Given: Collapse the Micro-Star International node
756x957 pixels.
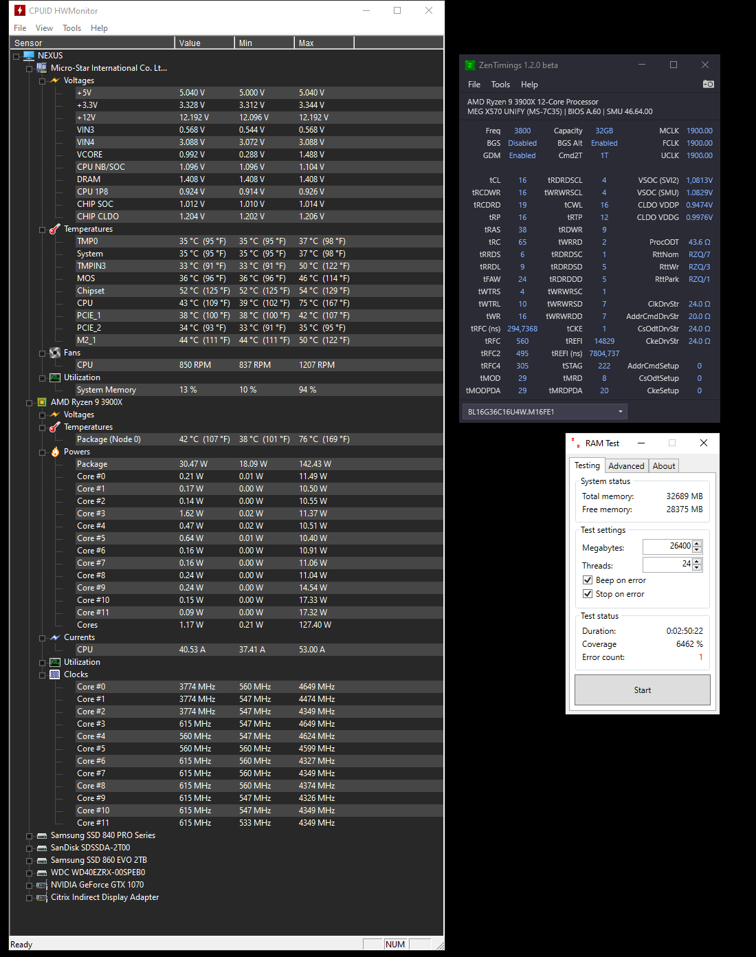Looking at the screenshot, I should click(29, 69).
